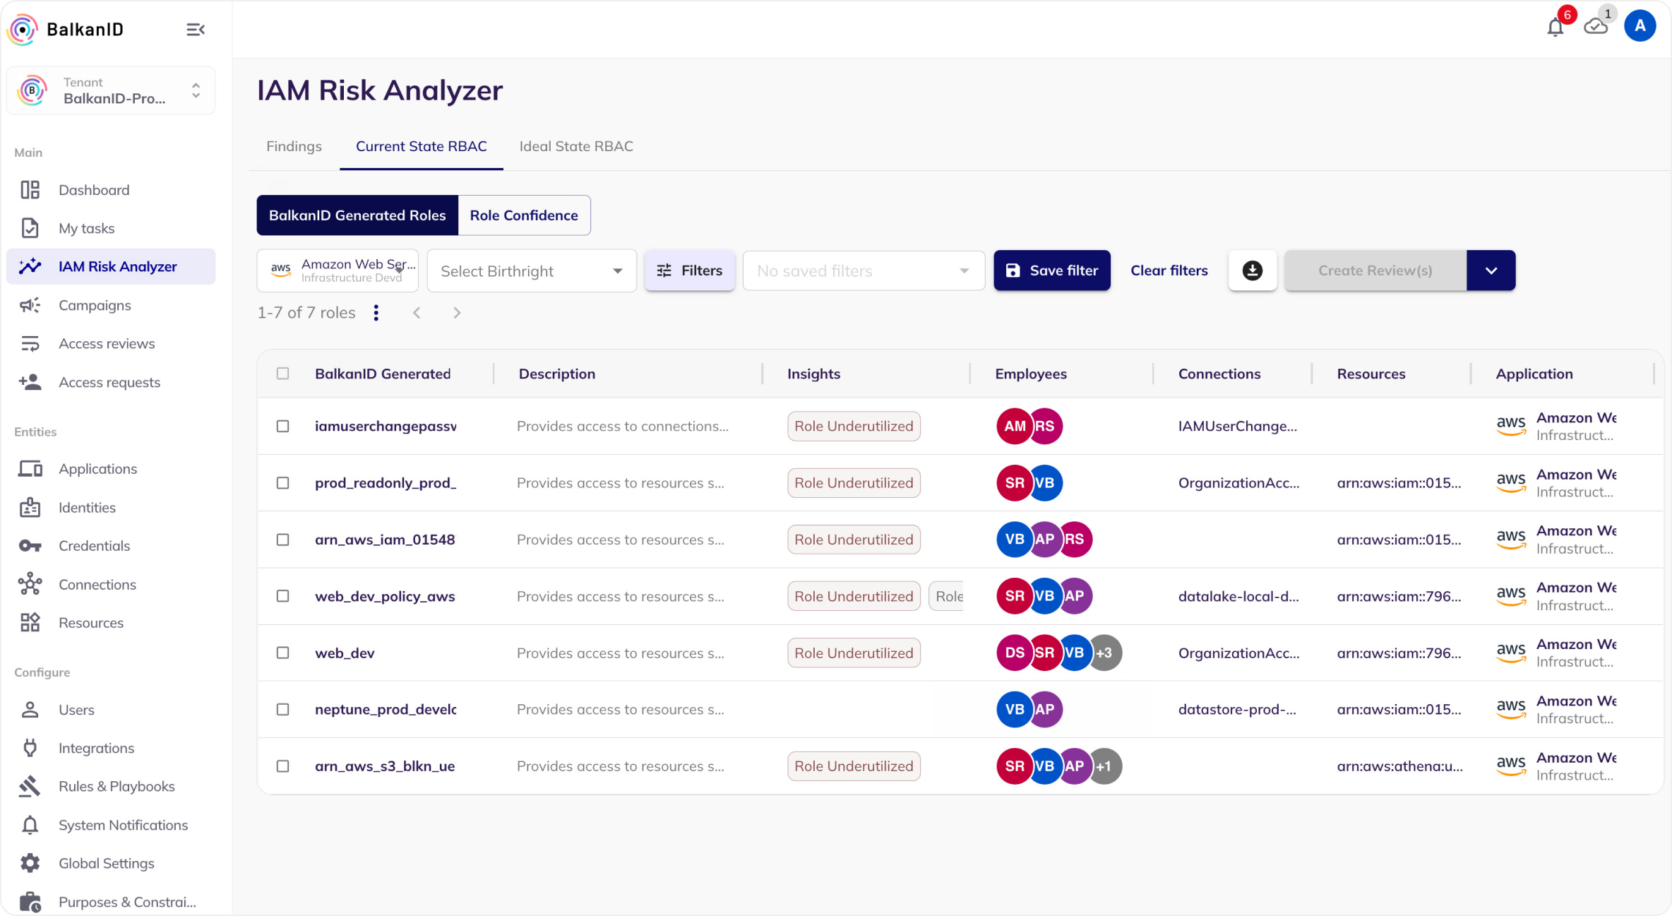Open Global Settings gear icon
This screenshot has width=1672, height=916.
30,863
